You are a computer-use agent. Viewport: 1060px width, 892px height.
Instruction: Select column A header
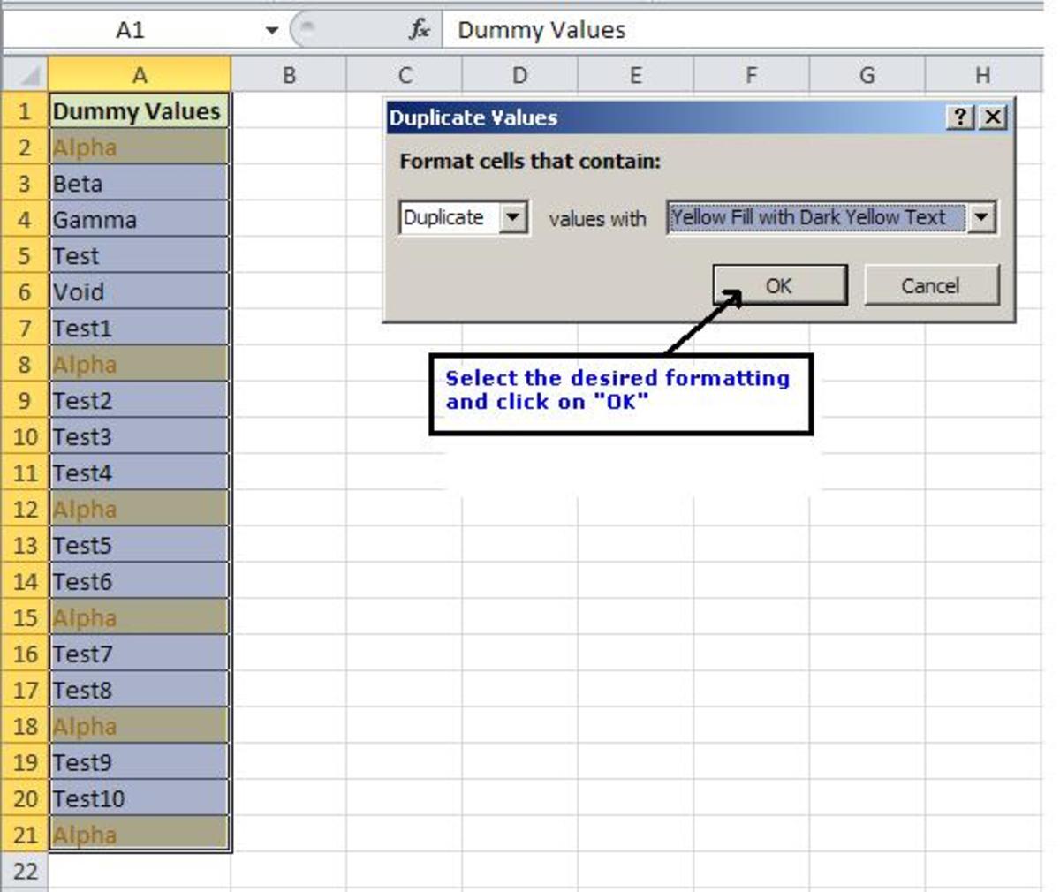pos(137,76)
